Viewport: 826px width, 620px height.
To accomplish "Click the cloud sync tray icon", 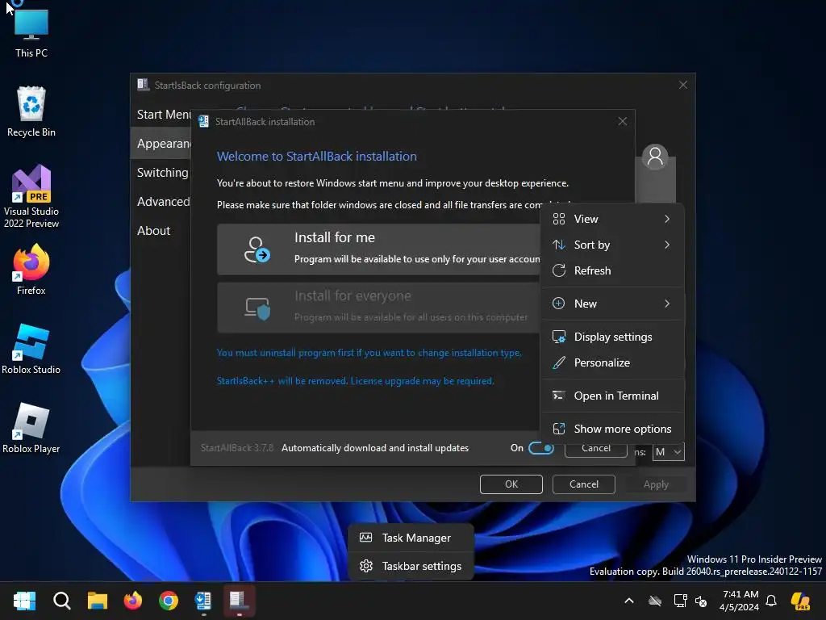I will 655,601.
